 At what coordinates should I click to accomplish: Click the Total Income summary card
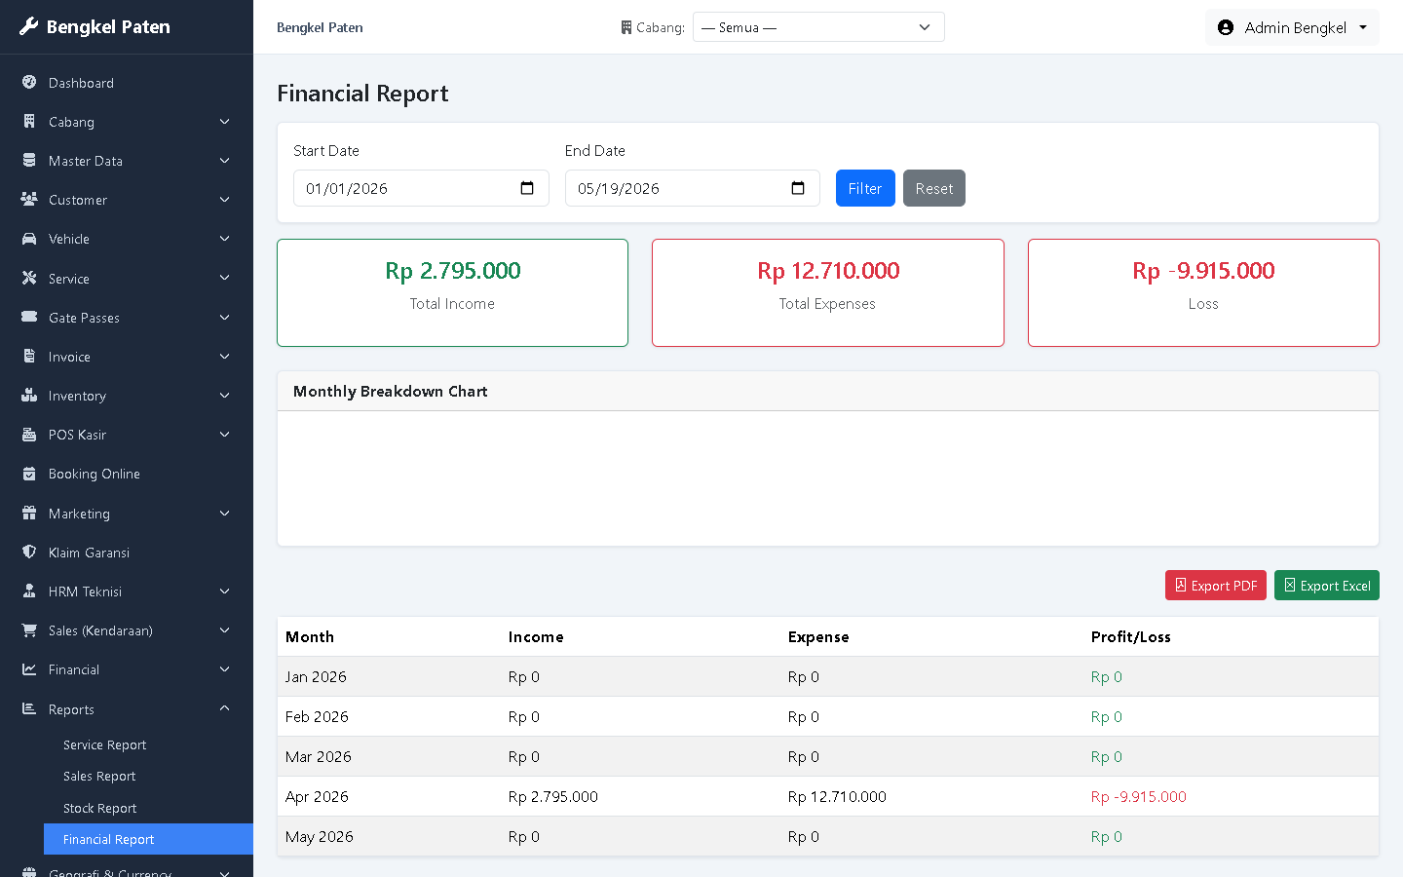click(x=452, y=292)
